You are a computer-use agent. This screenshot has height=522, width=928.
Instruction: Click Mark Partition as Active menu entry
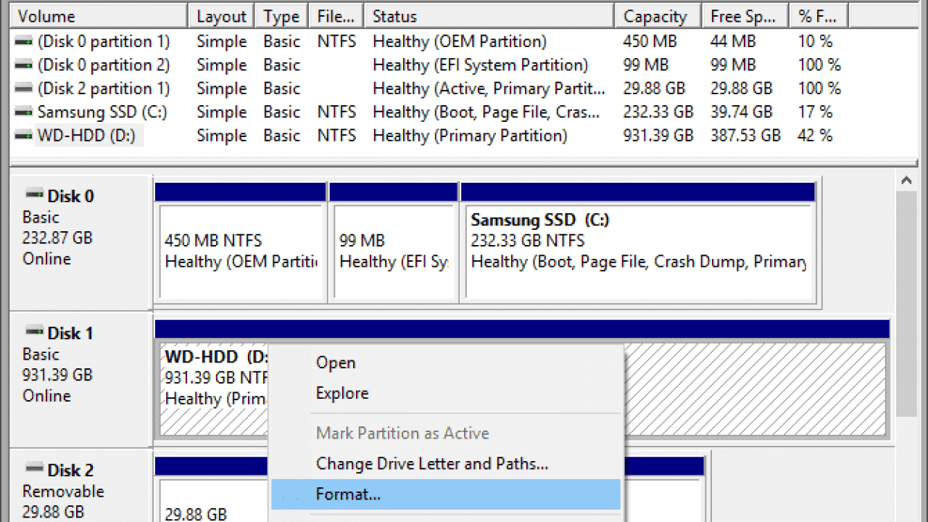tap(445, 434)
